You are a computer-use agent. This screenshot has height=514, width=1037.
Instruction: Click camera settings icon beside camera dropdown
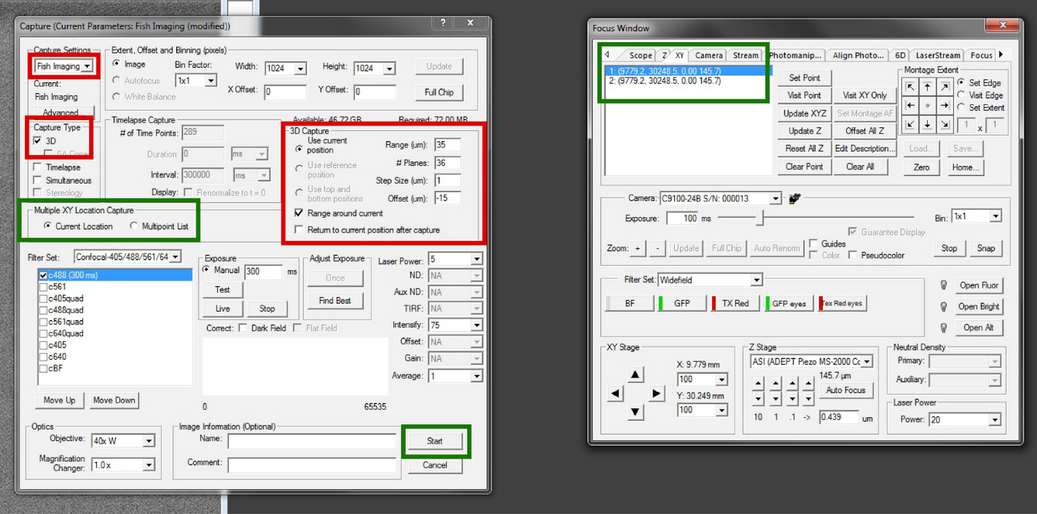[794, 198]
